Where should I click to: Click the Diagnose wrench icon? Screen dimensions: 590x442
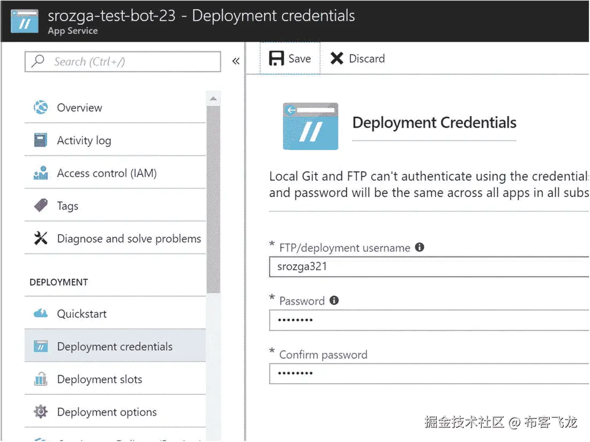click(x=41, y=238)
